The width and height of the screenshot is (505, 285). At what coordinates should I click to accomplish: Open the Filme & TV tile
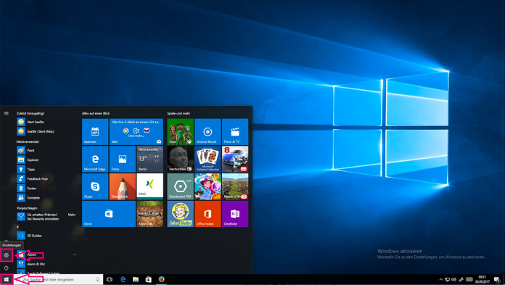[x=235, y=132]
